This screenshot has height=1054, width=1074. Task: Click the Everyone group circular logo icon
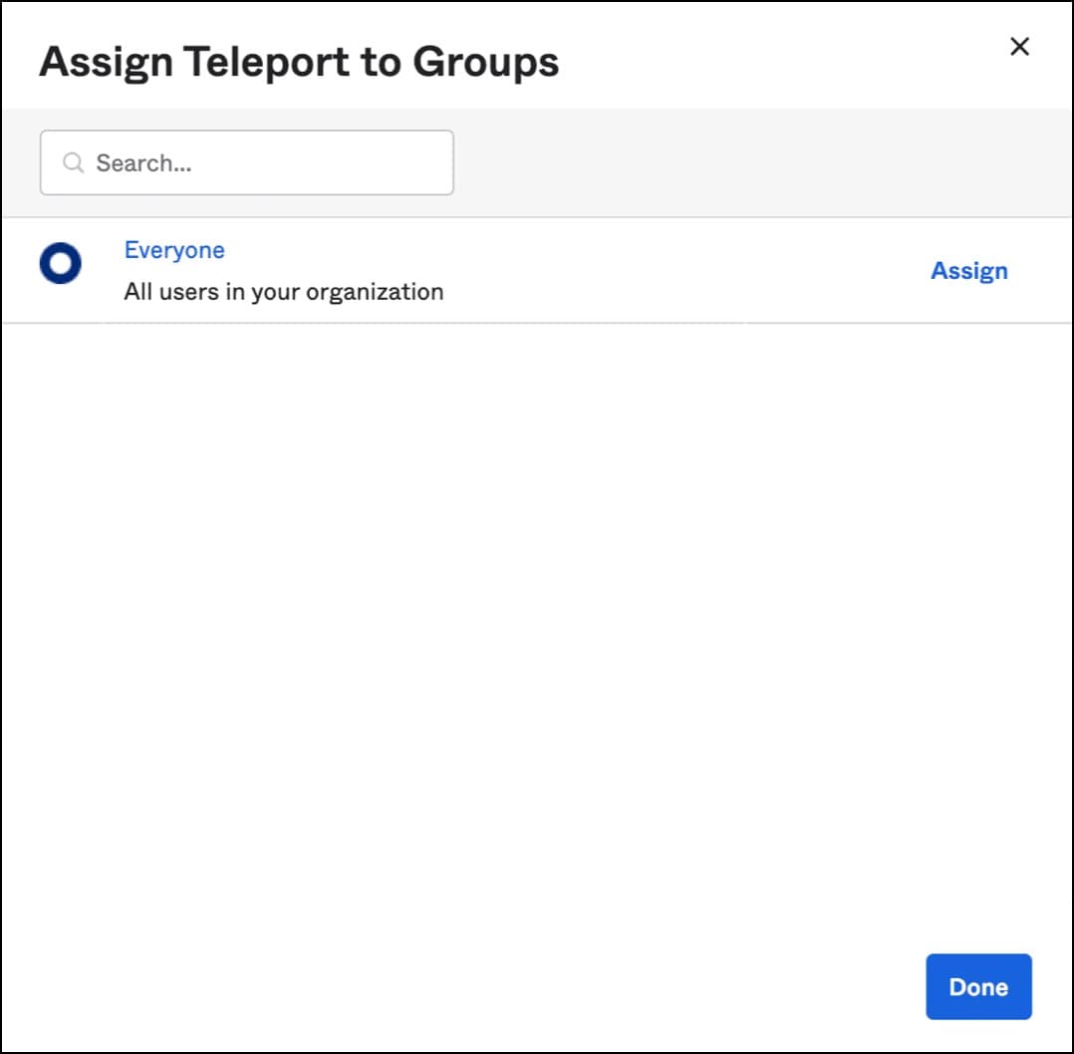(x=60, y=264)
